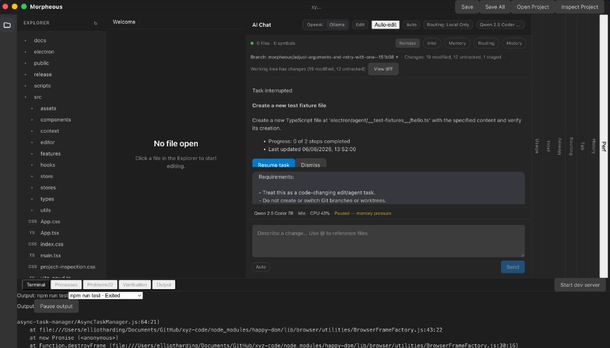Refresh the Explorer file tree

pos(96,23)
